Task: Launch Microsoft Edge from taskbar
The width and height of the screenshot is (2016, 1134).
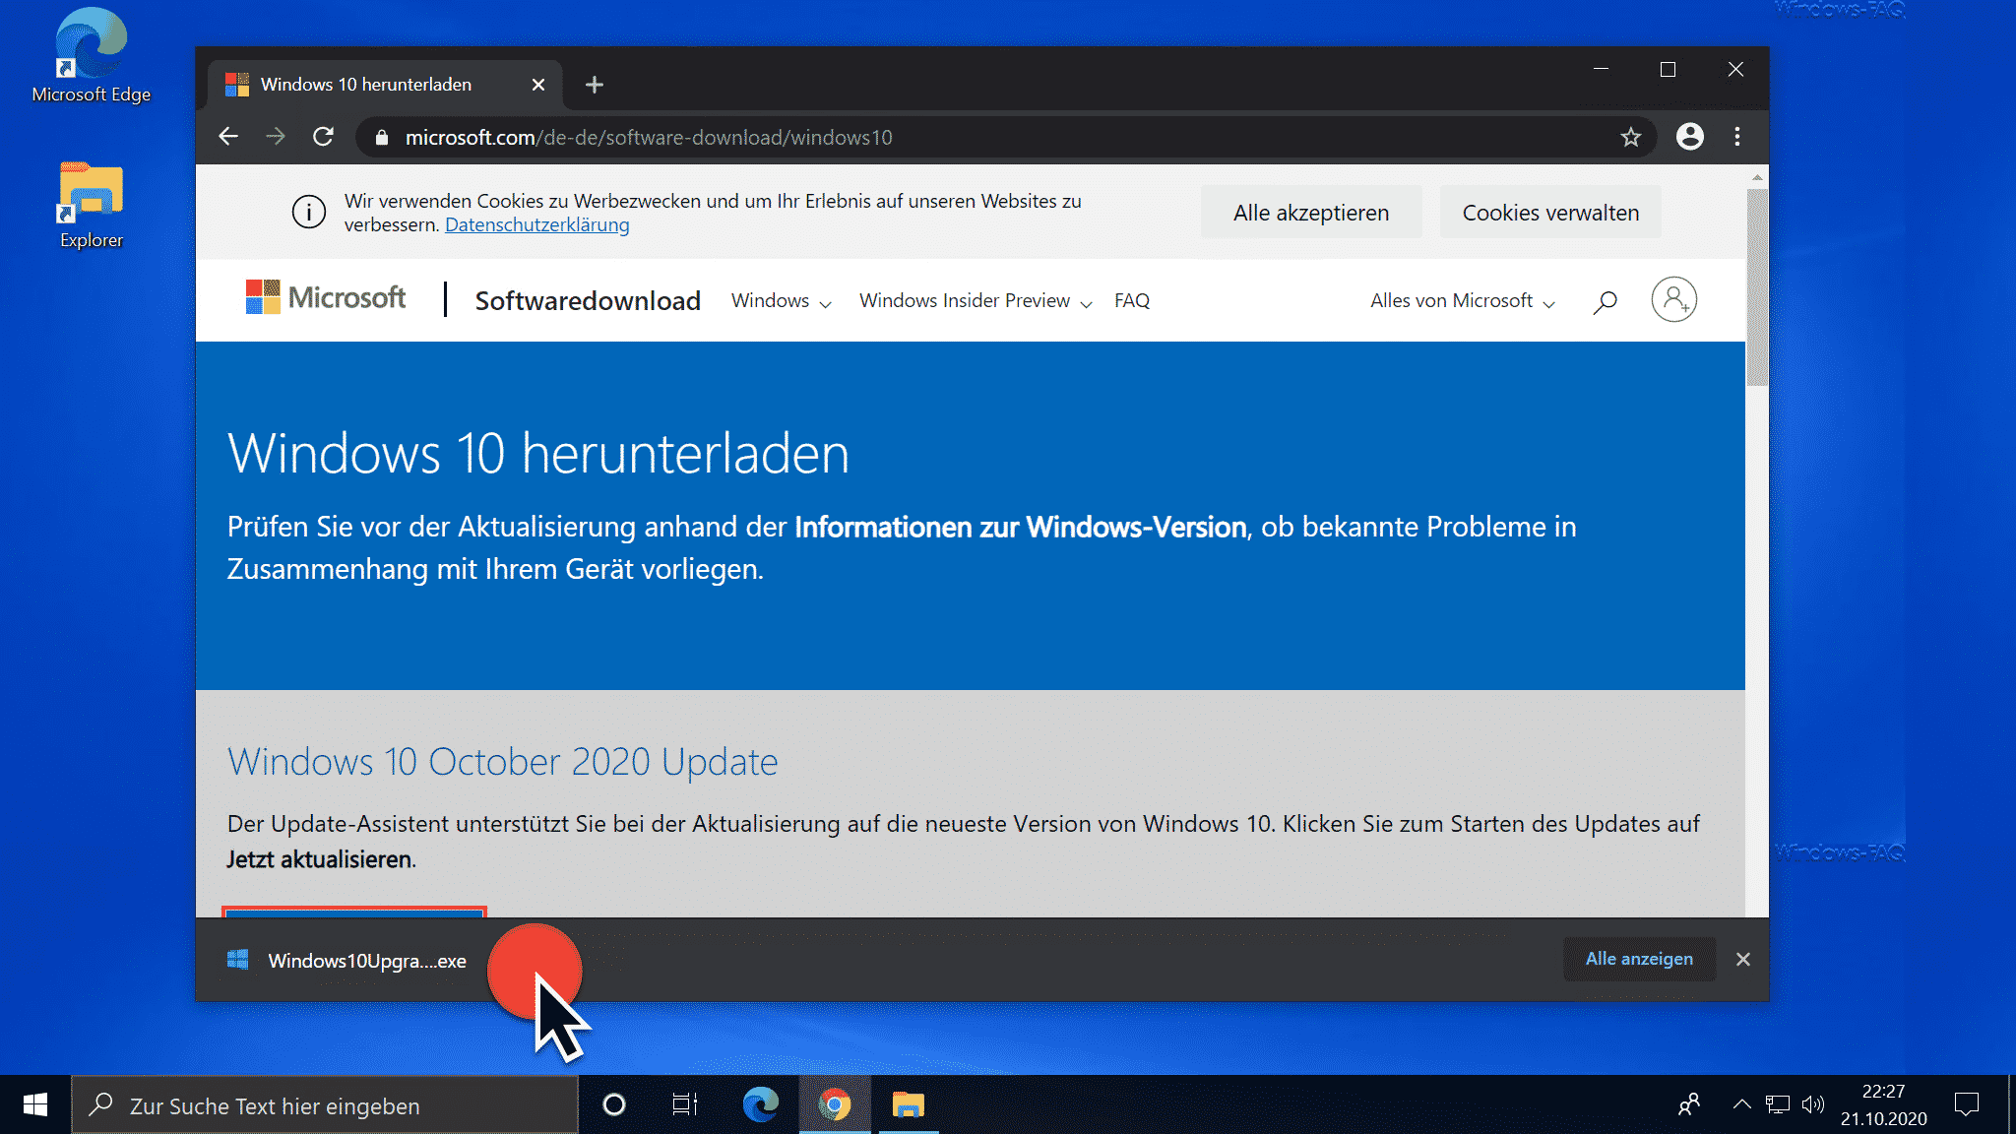Action: pyautogui.click(x=761, y=1105)
